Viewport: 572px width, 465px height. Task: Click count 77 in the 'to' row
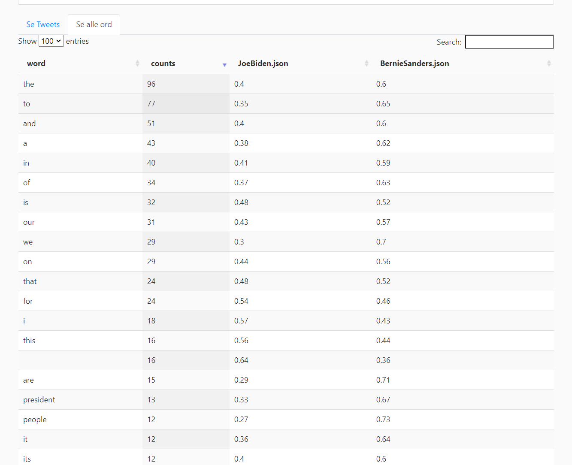(x=151, y=104)
